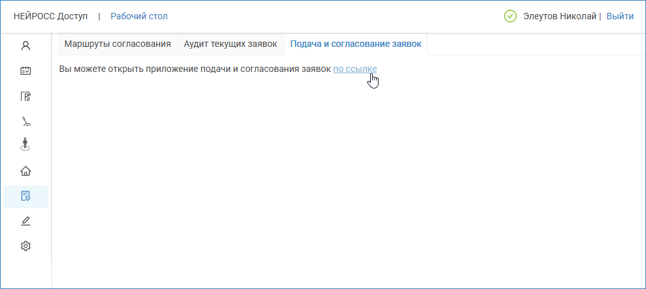Open the settings gear sidebar icon
Viewport: 646px width, 289px height.
pyautogui.click(x=26, y=246)
